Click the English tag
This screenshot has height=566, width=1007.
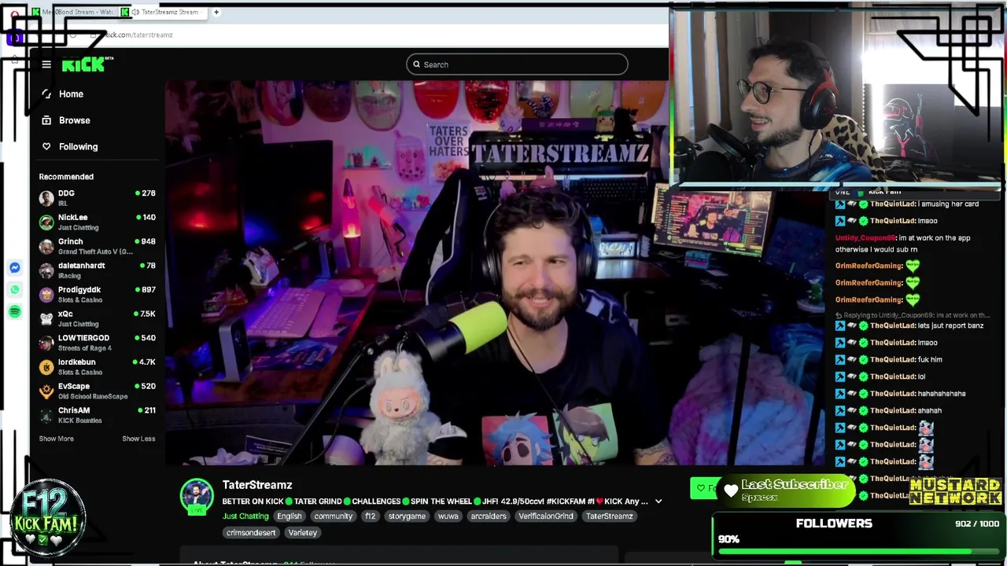coord(289,516)
